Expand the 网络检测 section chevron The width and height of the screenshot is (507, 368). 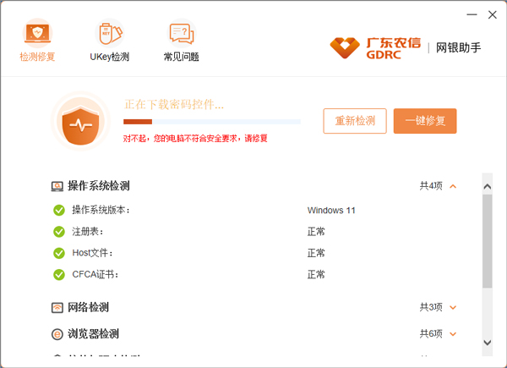(453, 307)
